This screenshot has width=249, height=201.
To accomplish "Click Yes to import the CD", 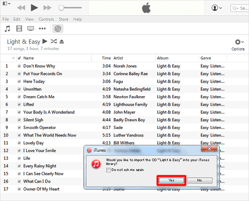I will (171, 180).
